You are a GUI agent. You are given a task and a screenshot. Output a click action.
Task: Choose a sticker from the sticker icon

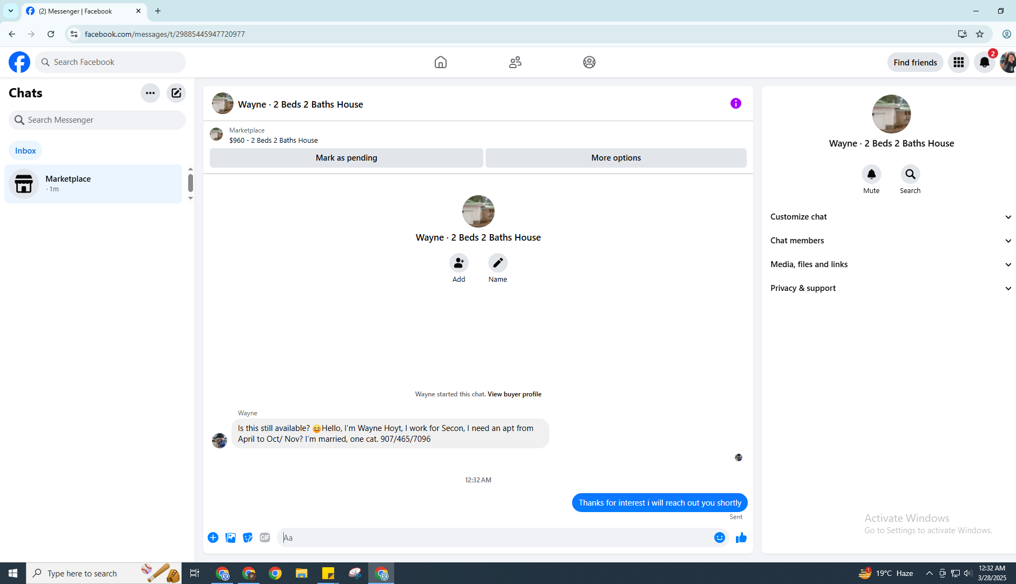click(x=248, y=537)
